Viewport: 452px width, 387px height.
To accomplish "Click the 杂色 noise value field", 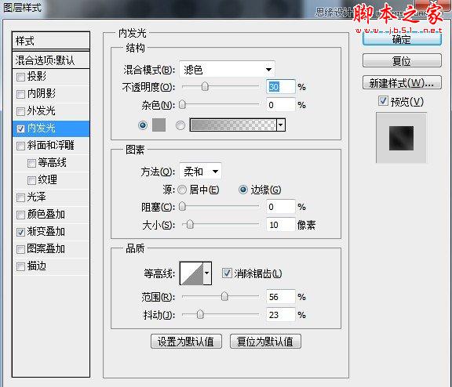I will pos(281,105).
